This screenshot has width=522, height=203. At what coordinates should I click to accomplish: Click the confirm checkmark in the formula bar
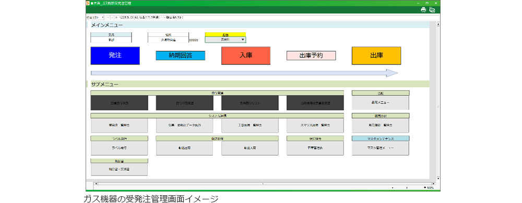[113, 17]
